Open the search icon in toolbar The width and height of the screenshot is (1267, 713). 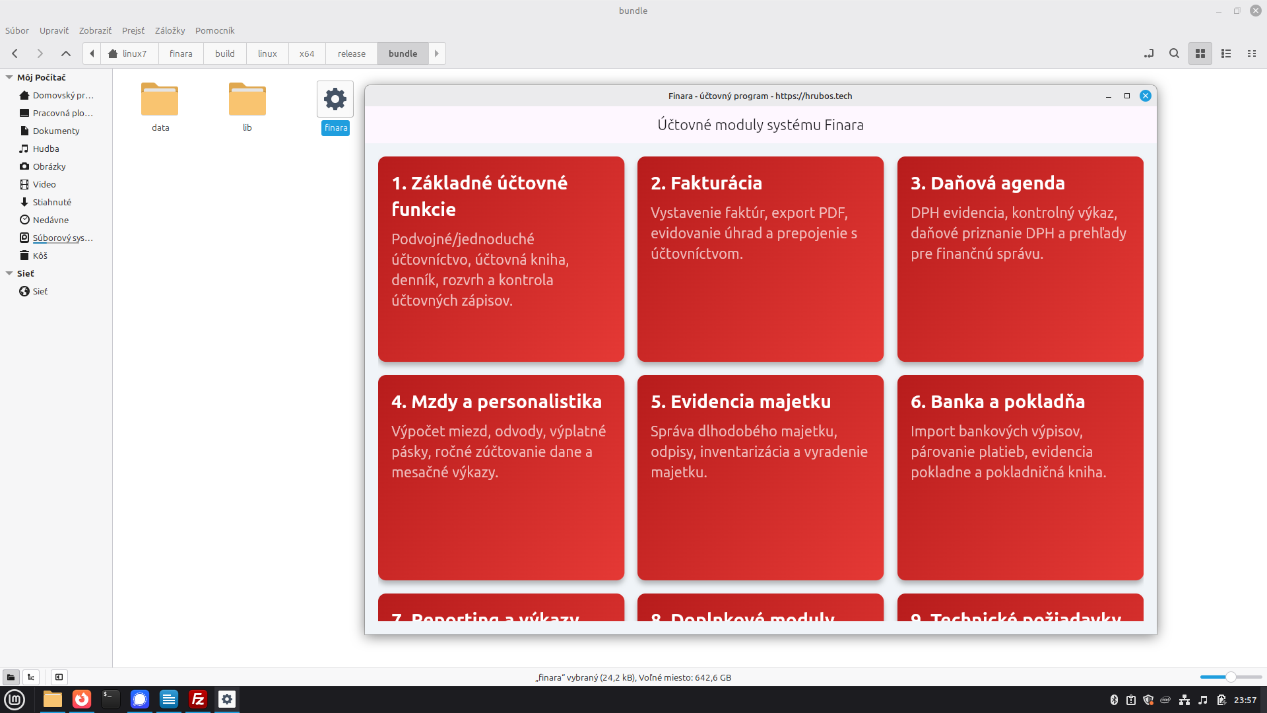coord(1174,53)
